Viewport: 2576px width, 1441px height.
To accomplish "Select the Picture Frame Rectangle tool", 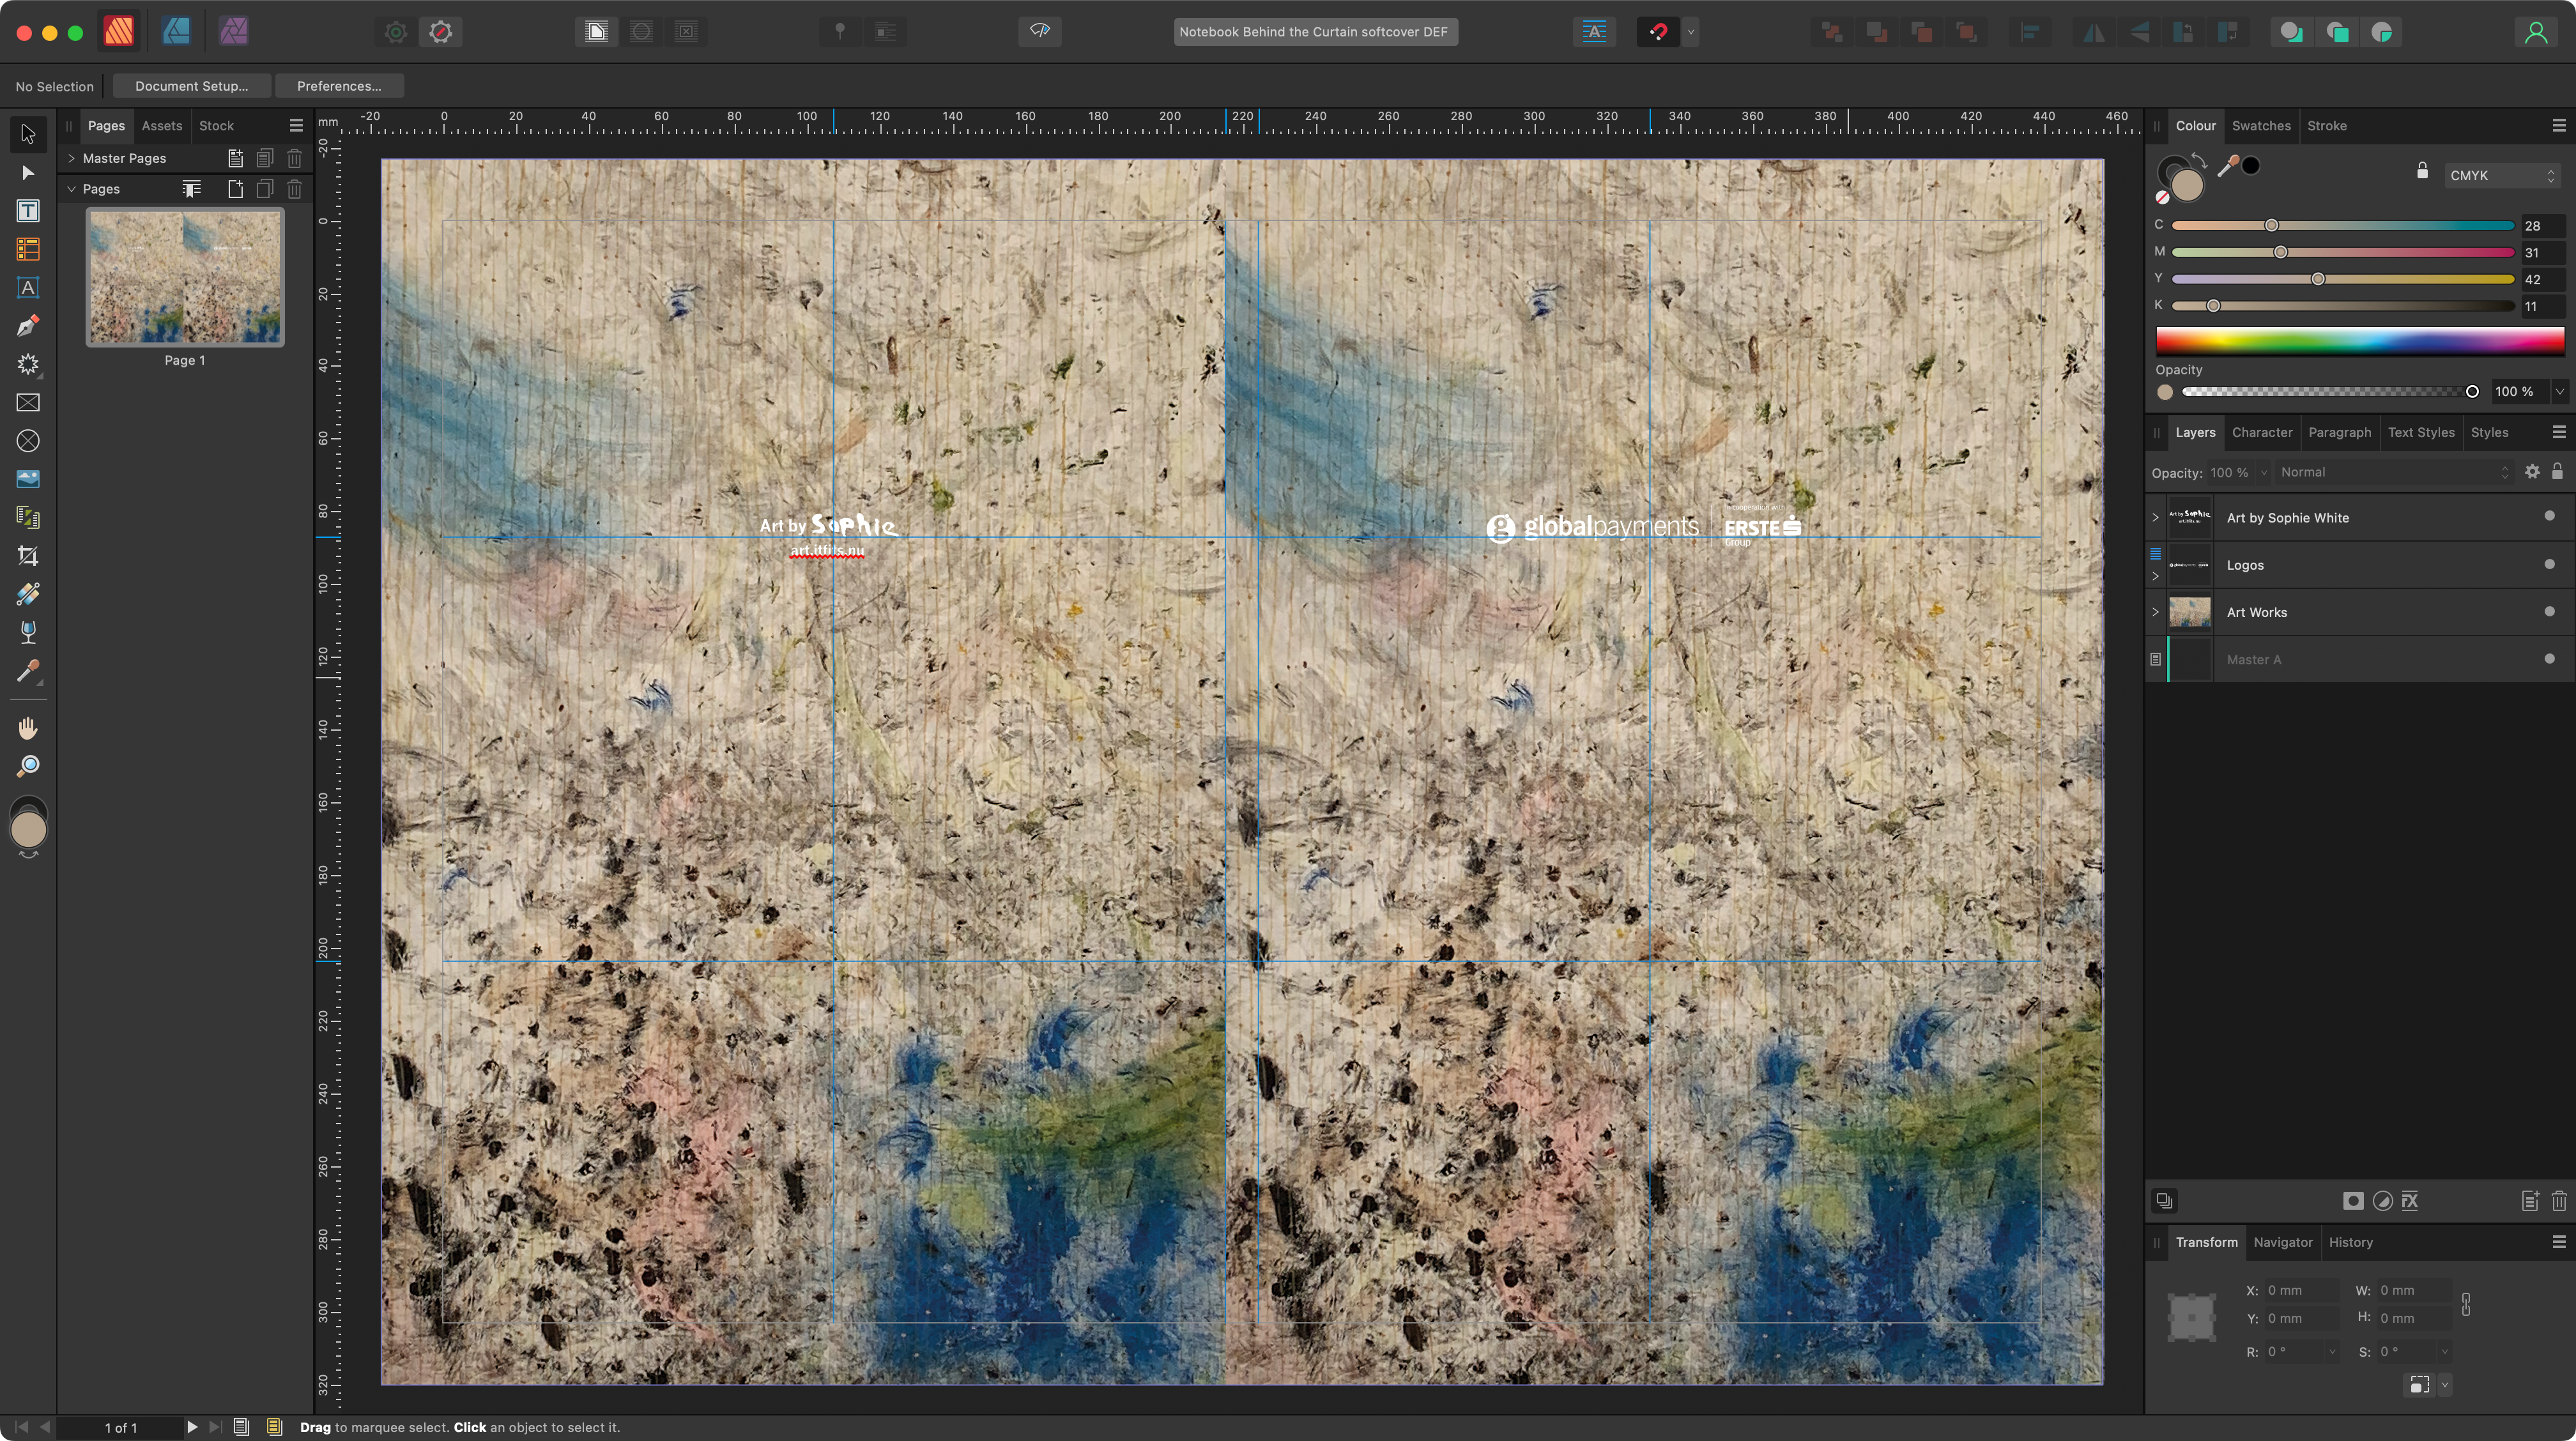I will (28, 402).
